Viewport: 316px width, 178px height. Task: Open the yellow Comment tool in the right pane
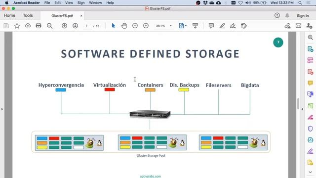tap(311, 83)
